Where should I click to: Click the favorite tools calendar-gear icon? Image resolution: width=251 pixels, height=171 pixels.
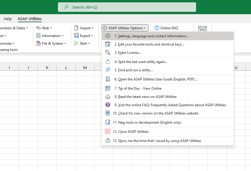click(x=108, y=44)
